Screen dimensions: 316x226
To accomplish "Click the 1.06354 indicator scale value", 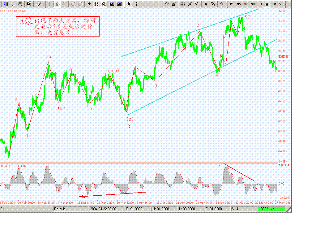I will point(284,165).
